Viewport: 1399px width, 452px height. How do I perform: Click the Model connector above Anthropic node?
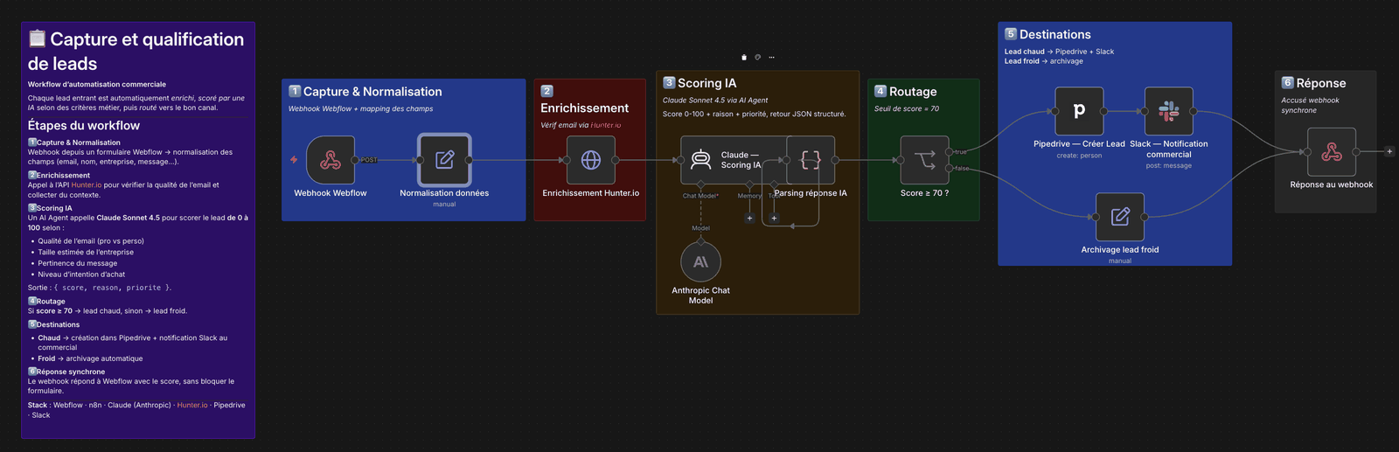pyautogui.click(x=700, y=240)
